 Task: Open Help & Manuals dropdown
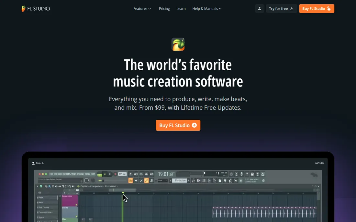click(x=207, y=9)
